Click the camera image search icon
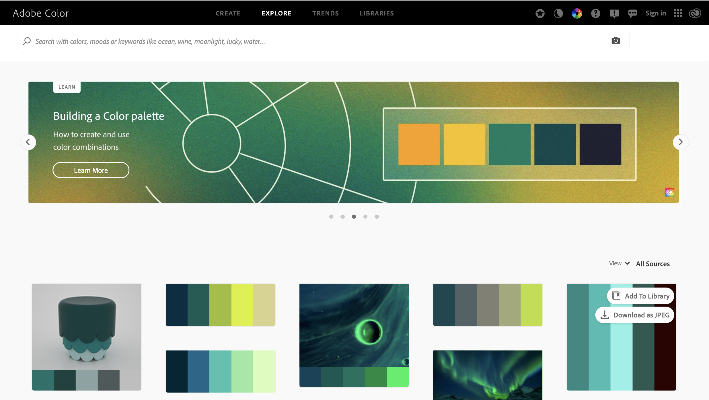Viewport: 709px width, 400px height. (615, 41)
